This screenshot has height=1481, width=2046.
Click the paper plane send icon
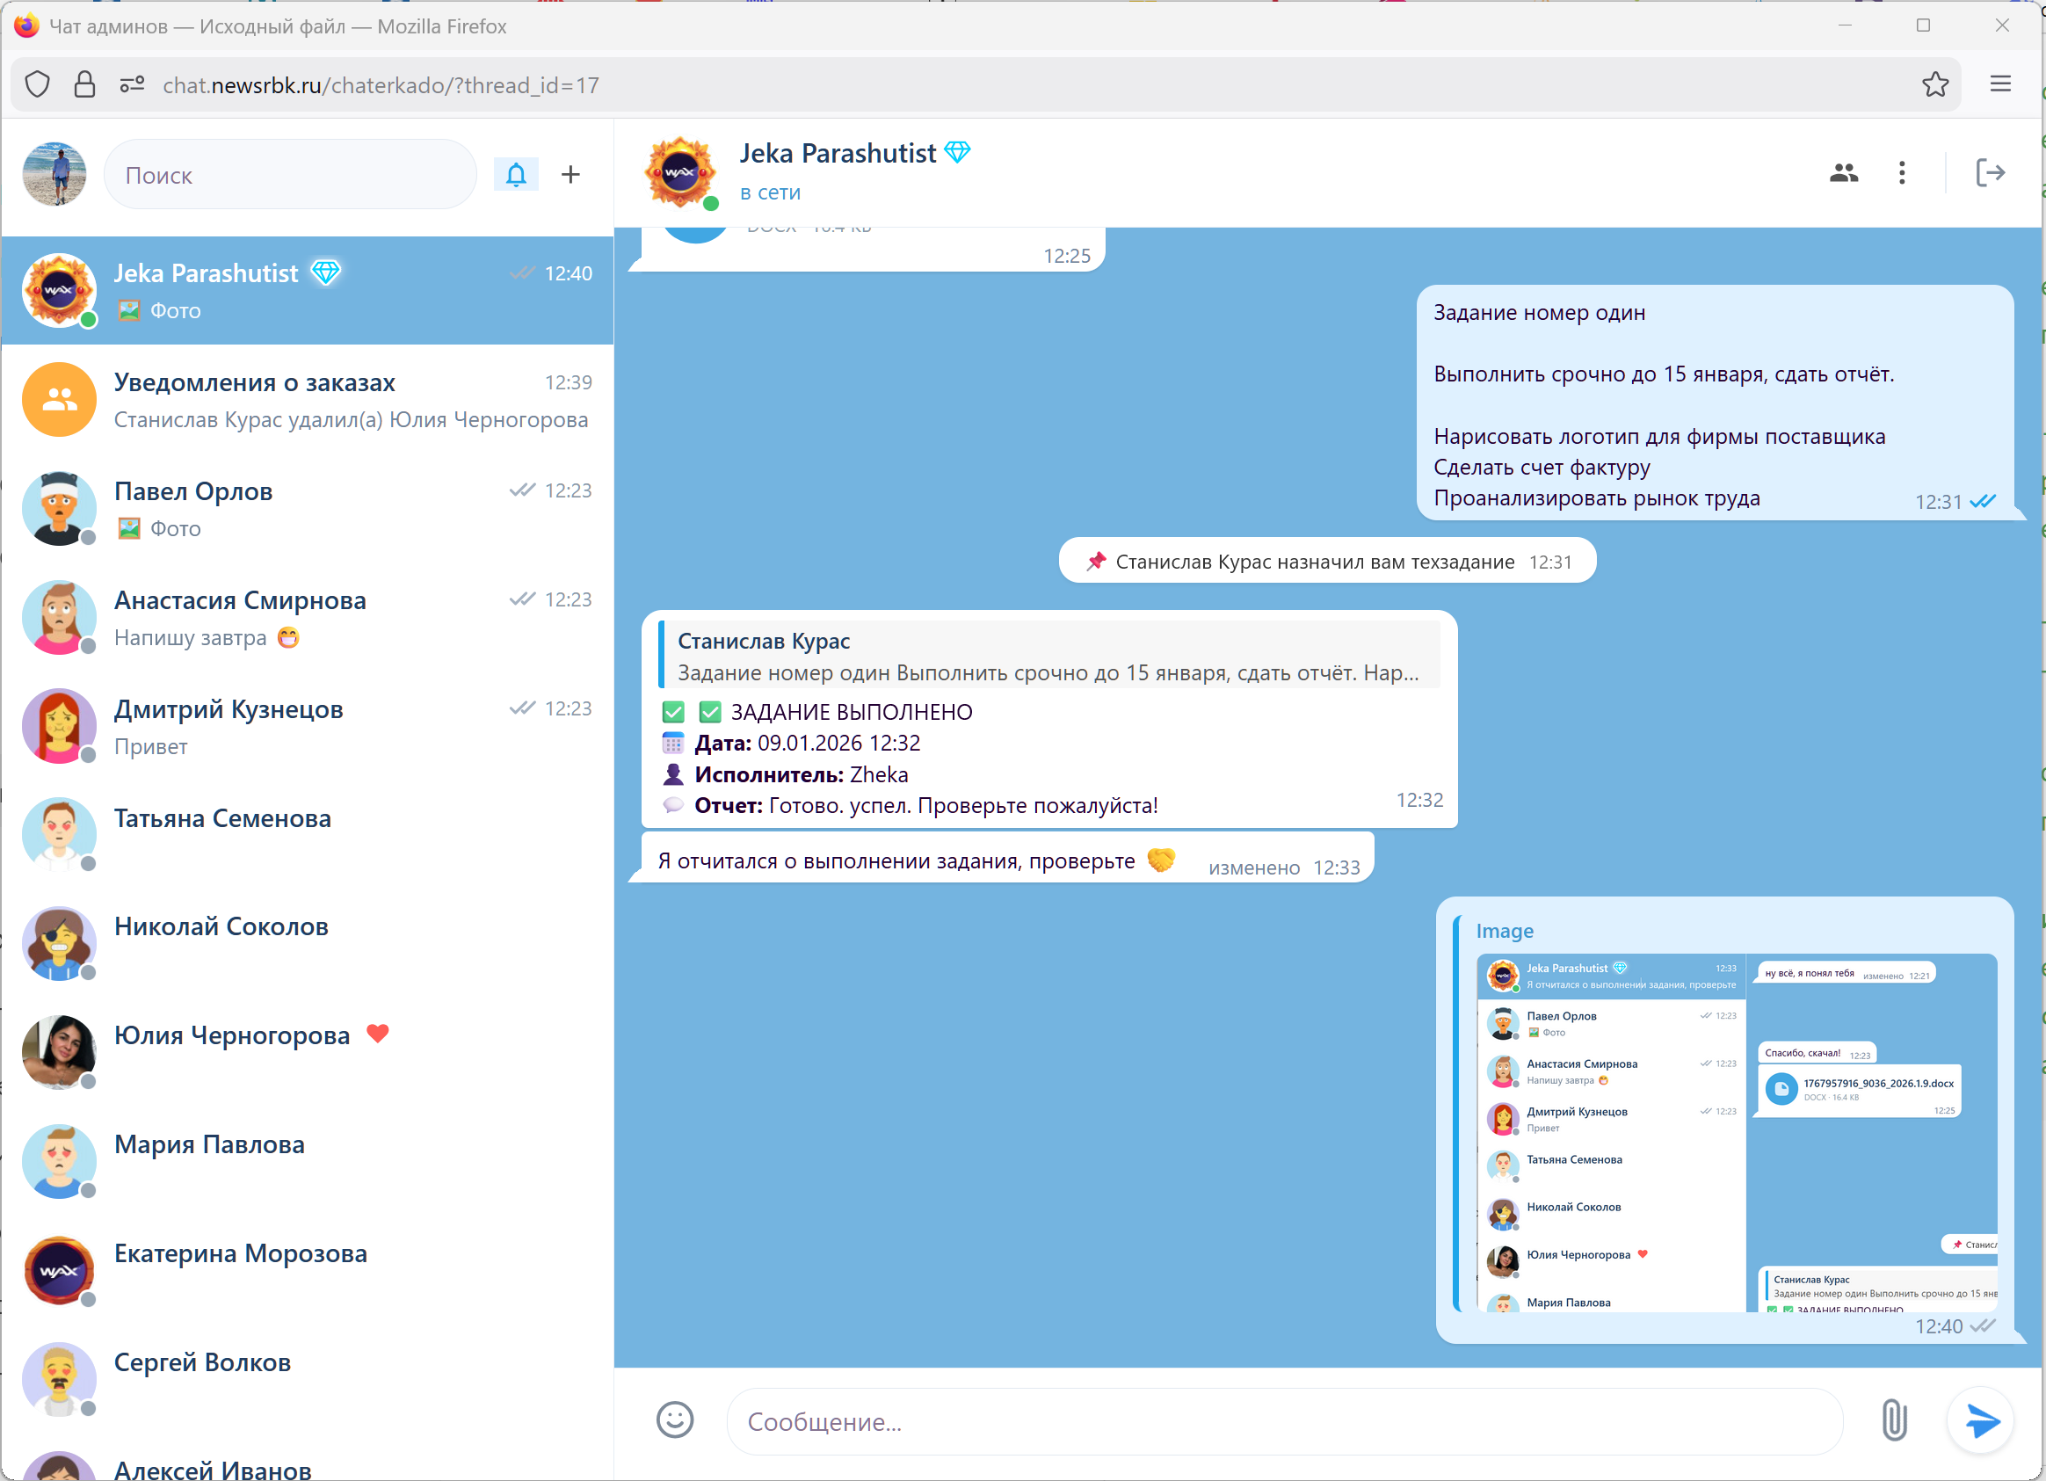(1981, 1420)
